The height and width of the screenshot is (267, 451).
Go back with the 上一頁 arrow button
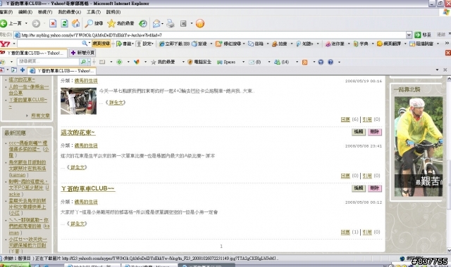[11, 23]
